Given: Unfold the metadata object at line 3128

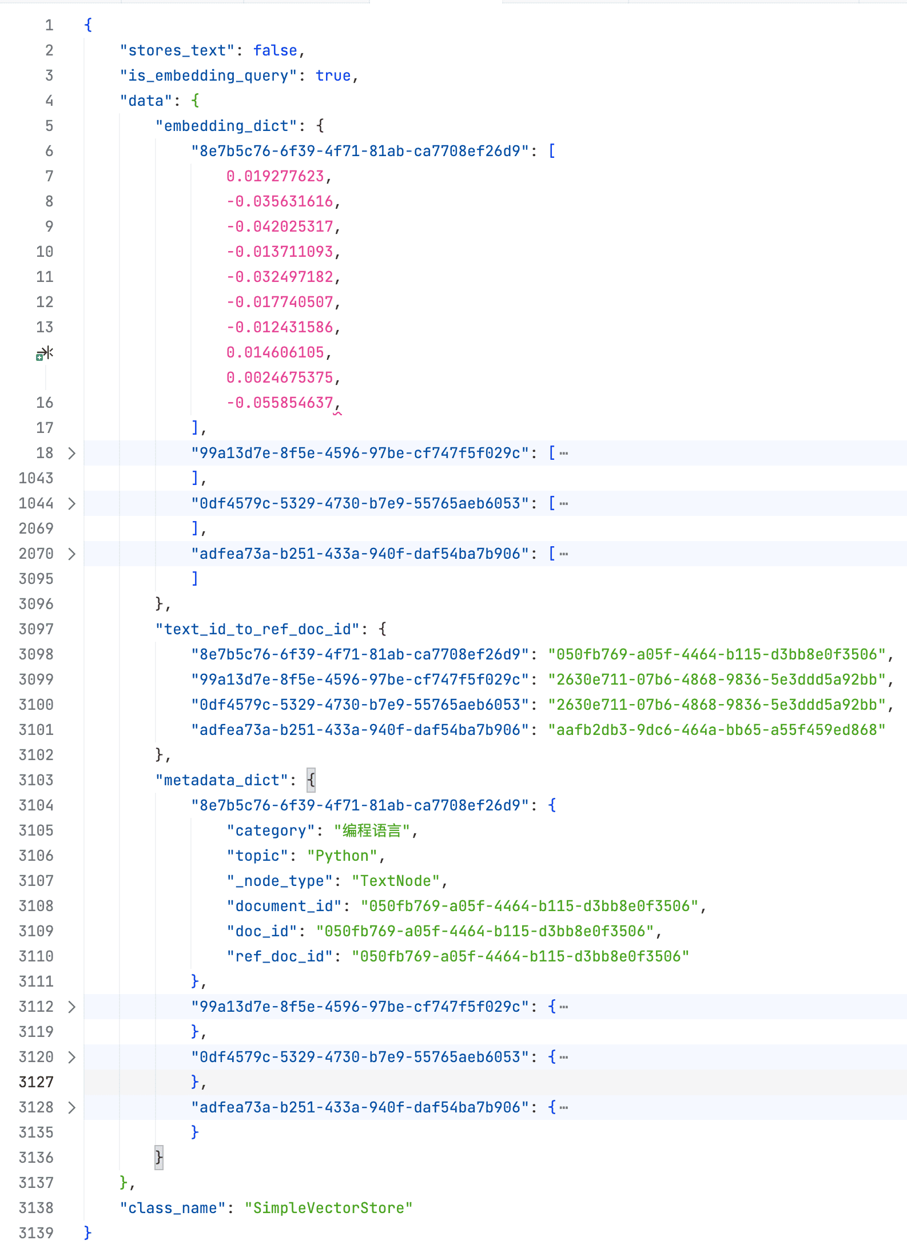Looking at the screenshot, I should (x=71, y=1108).
